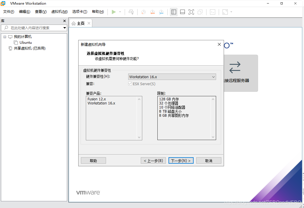304x208 pixels.
Task: Select 我的计算机 in the library tree
Action: (23, 36)
